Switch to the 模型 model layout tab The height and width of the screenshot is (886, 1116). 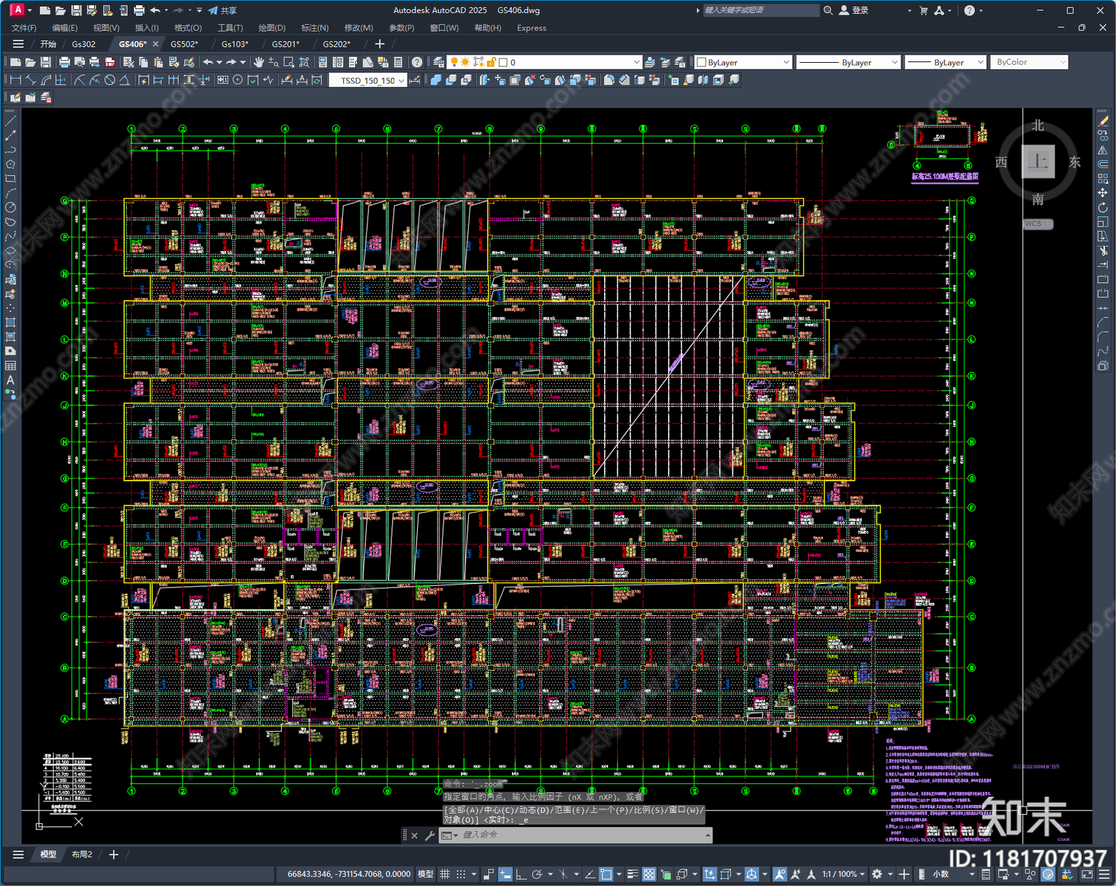click(48, 854)
